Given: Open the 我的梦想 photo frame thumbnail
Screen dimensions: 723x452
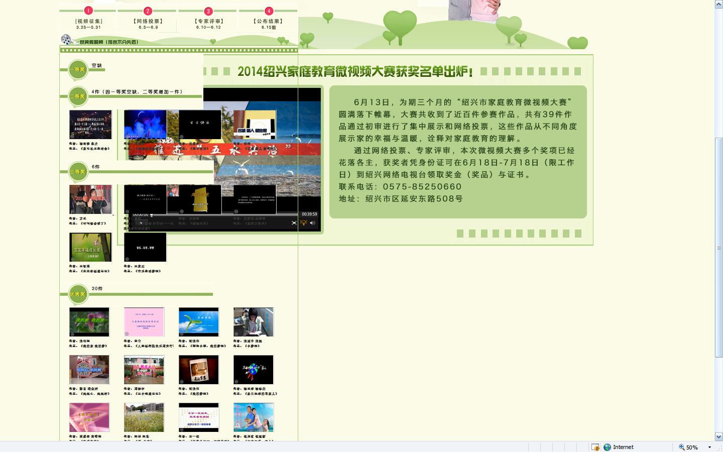Looking at the screenshot, I should 199,370.
